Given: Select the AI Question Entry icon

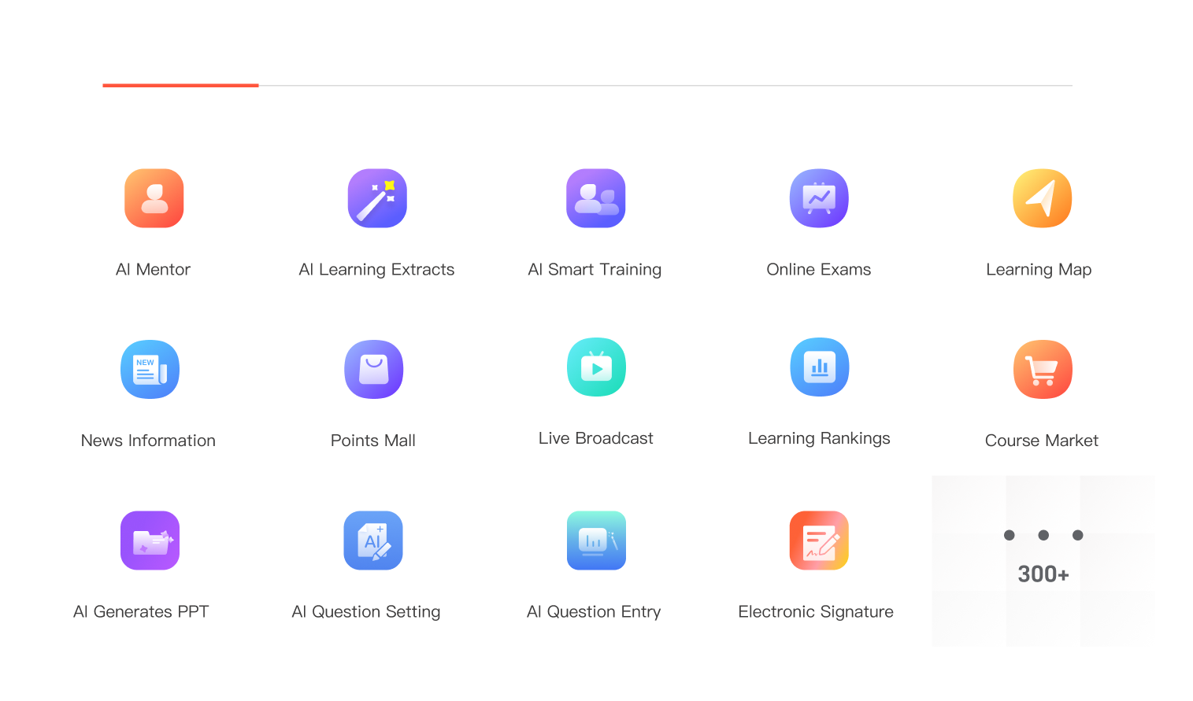Looking at the screenshot, I should tap(596, 541).
